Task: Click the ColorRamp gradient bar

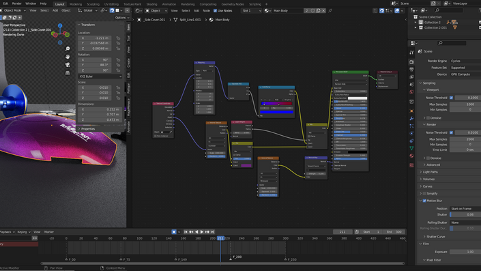Action: (x=276, y=104)
